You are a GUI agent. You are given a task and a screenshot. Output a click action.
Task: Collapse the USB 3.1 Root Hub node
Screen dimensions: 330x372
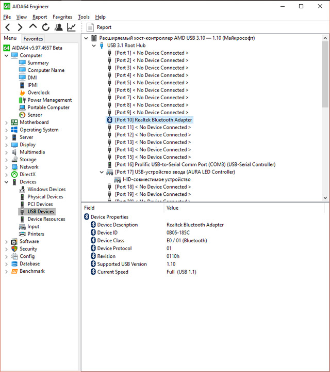pos(94,45)
